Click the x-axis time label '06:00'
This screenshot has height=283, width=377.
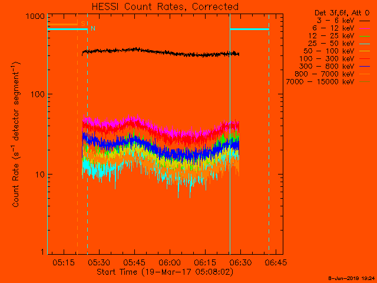tap(170, 262)
